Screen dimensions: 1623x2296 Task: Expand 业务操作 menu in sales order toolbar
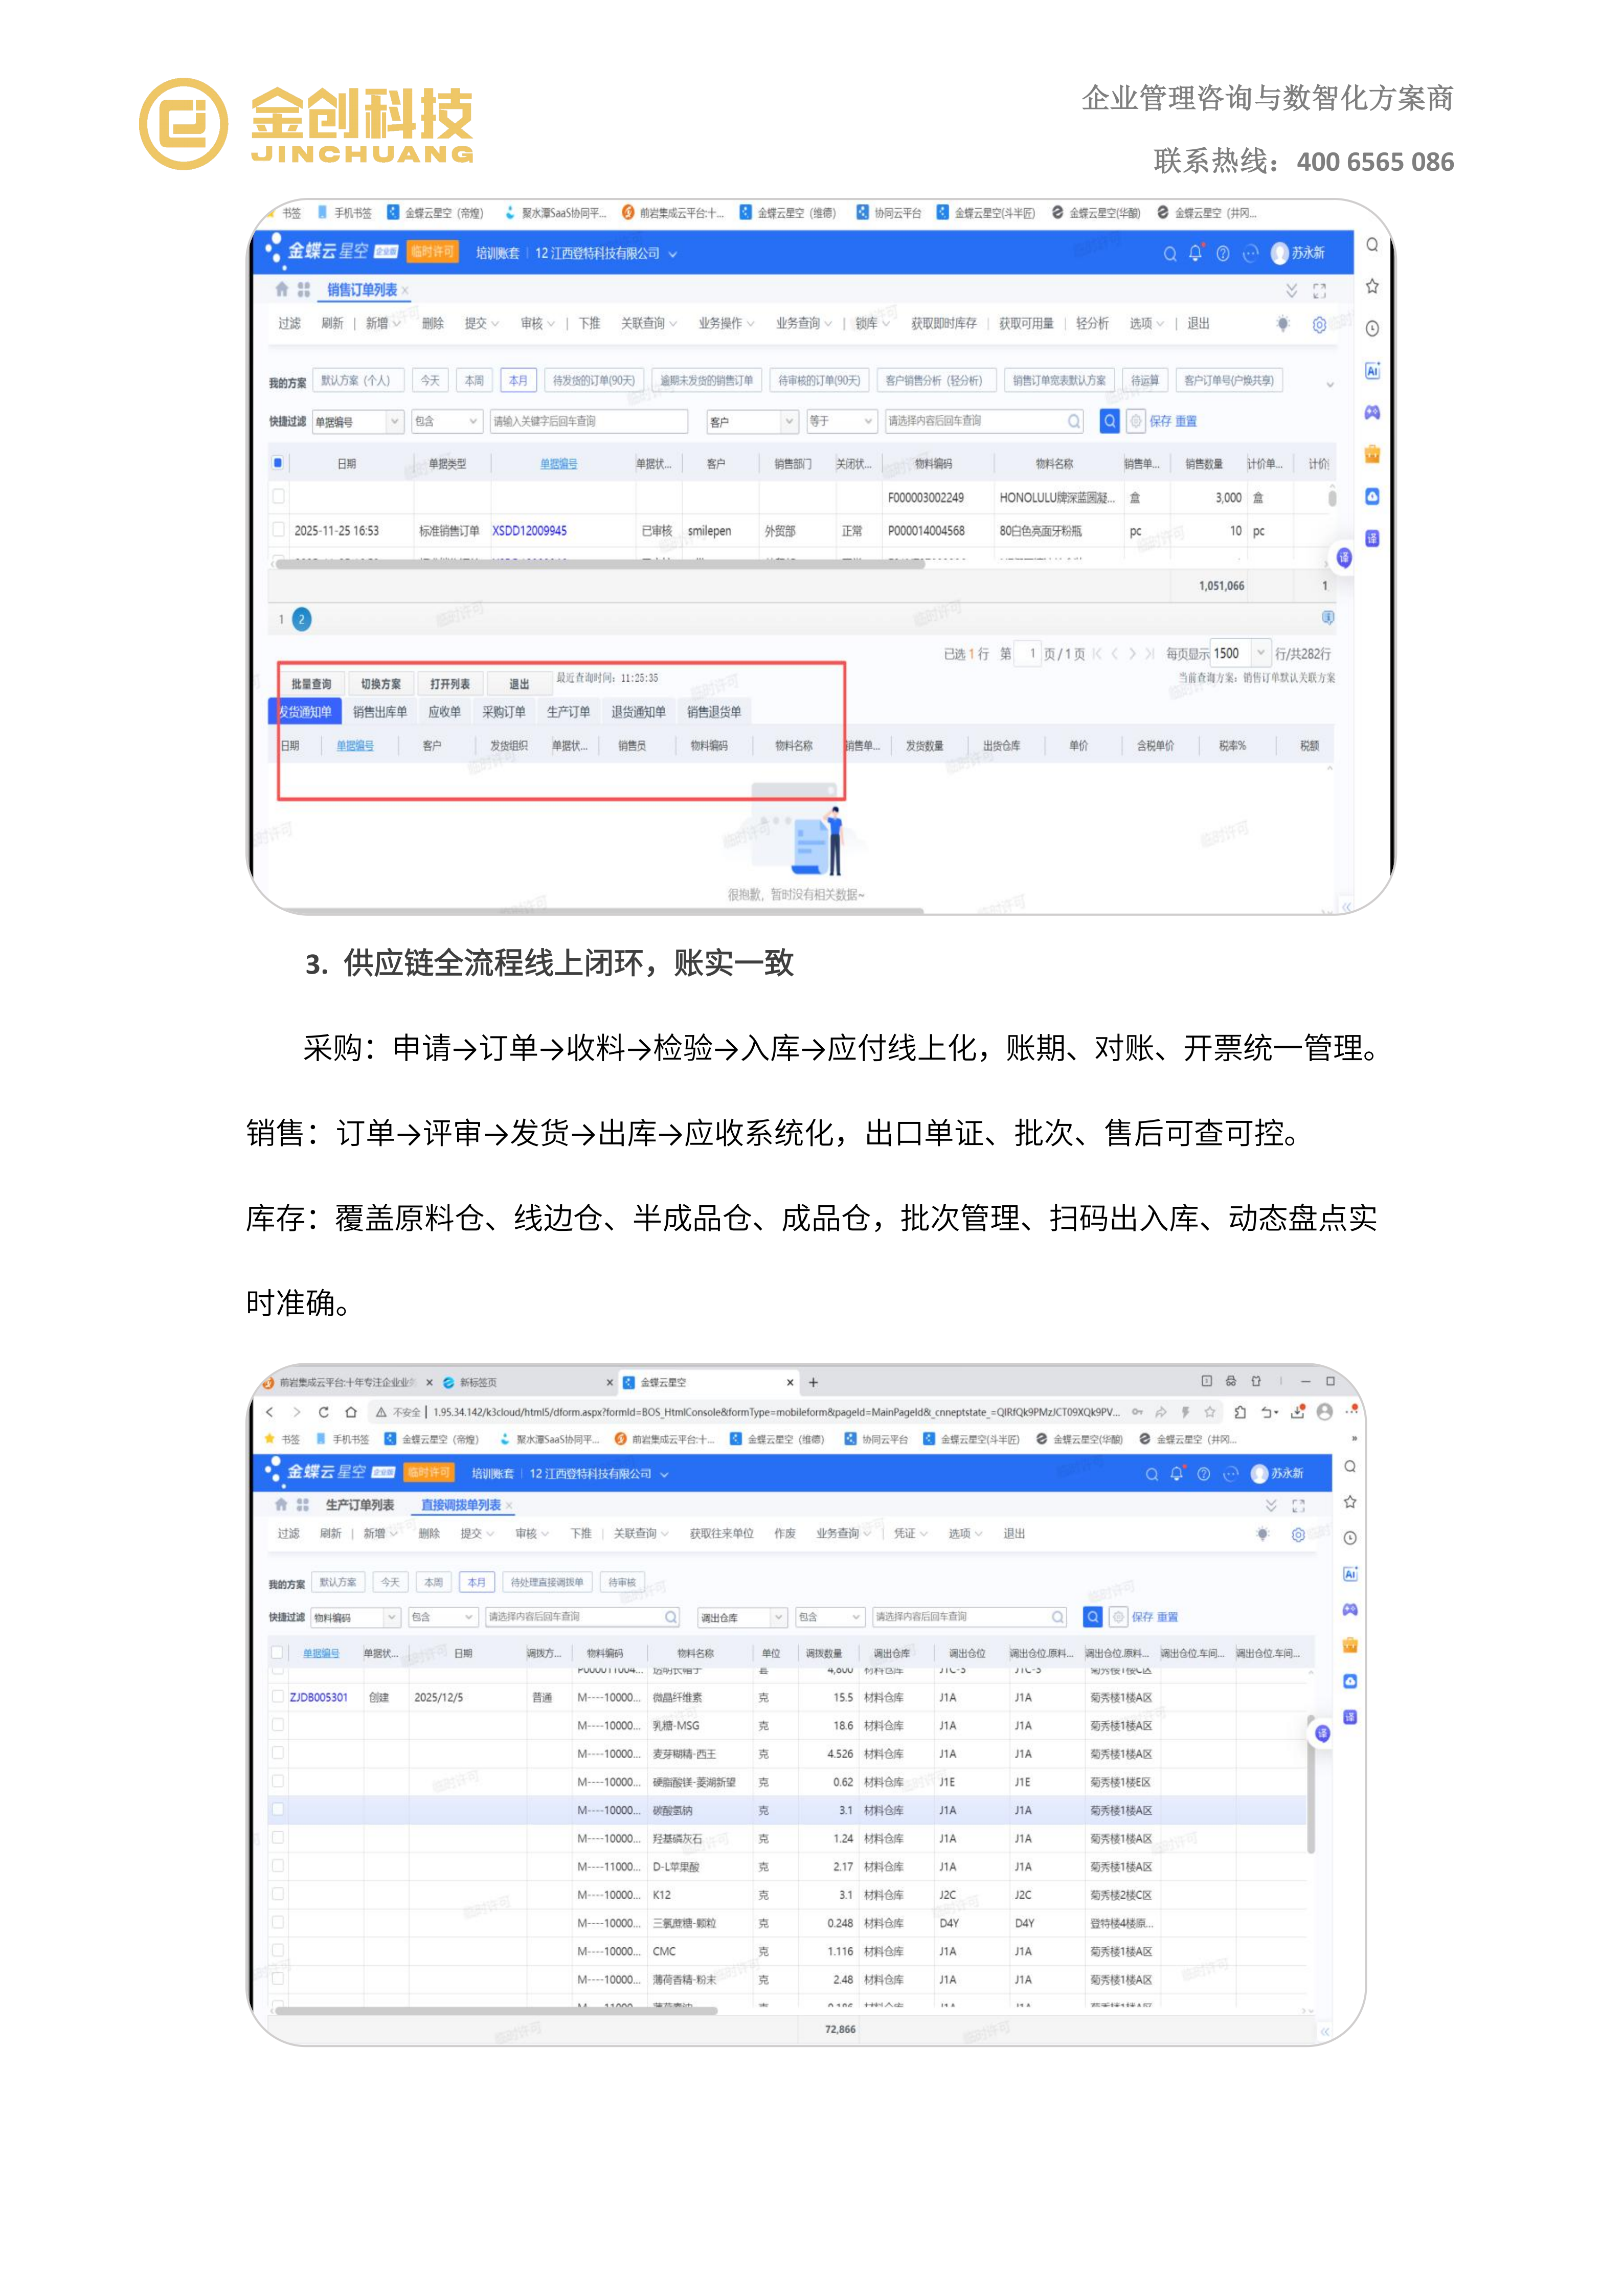726,323
